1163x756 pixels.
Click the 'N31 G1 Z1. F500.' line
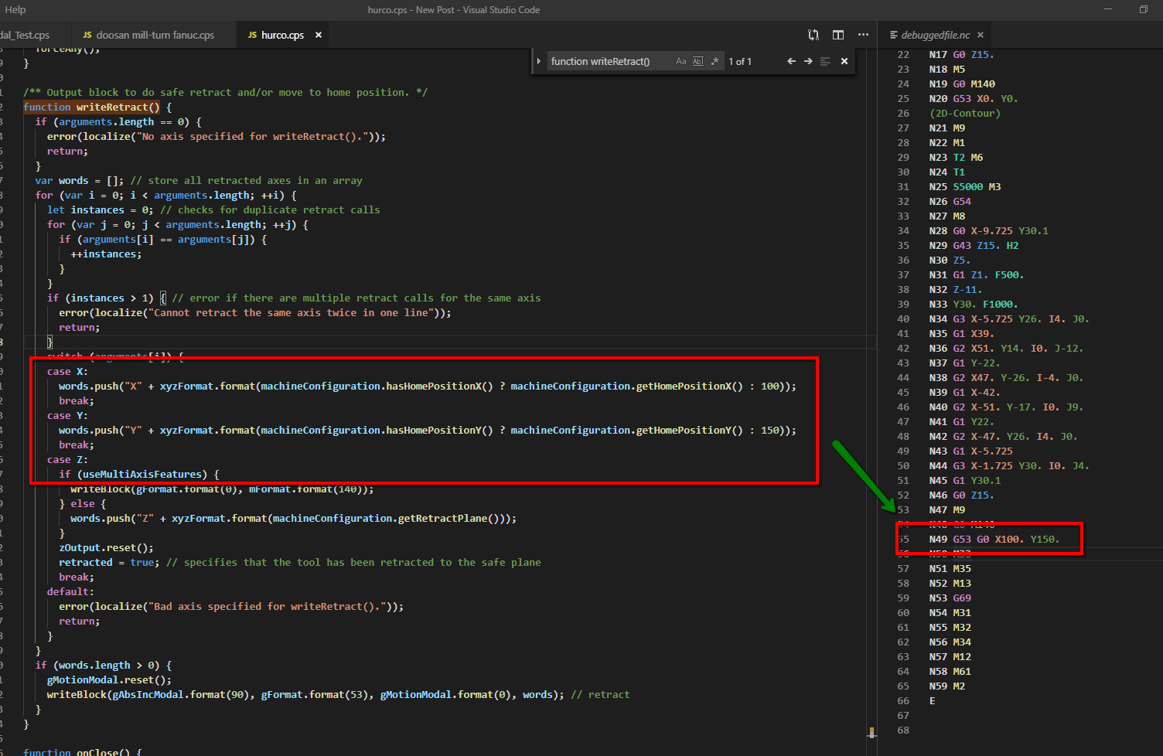pyautogui.click(x=976, y=275)
